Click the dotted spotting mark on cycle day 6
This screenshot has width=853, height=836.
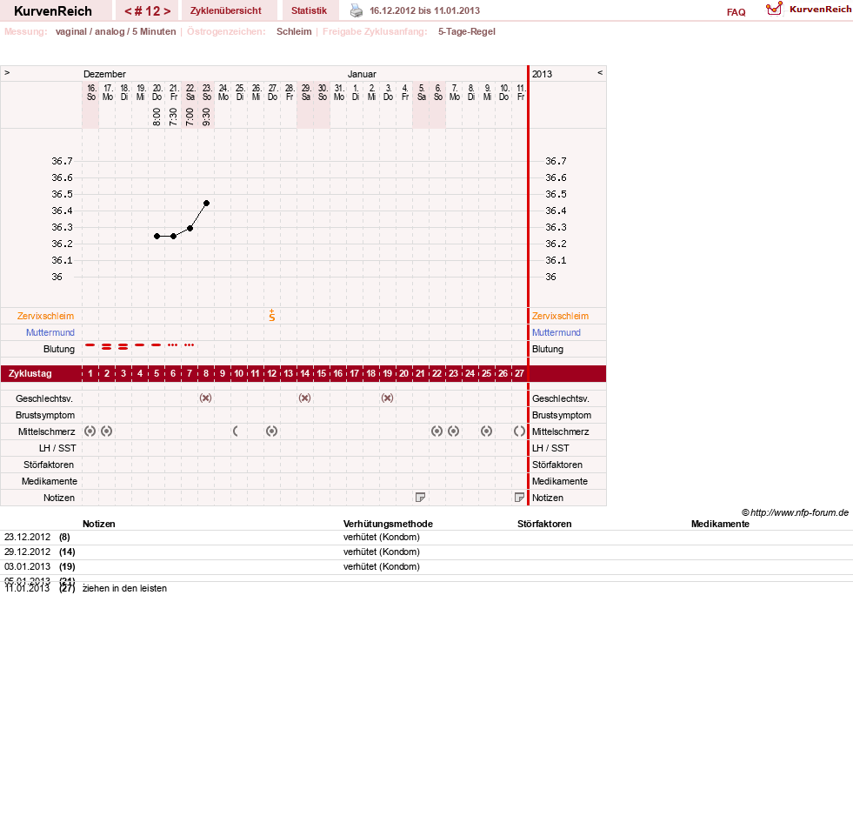tap(172, 345)
